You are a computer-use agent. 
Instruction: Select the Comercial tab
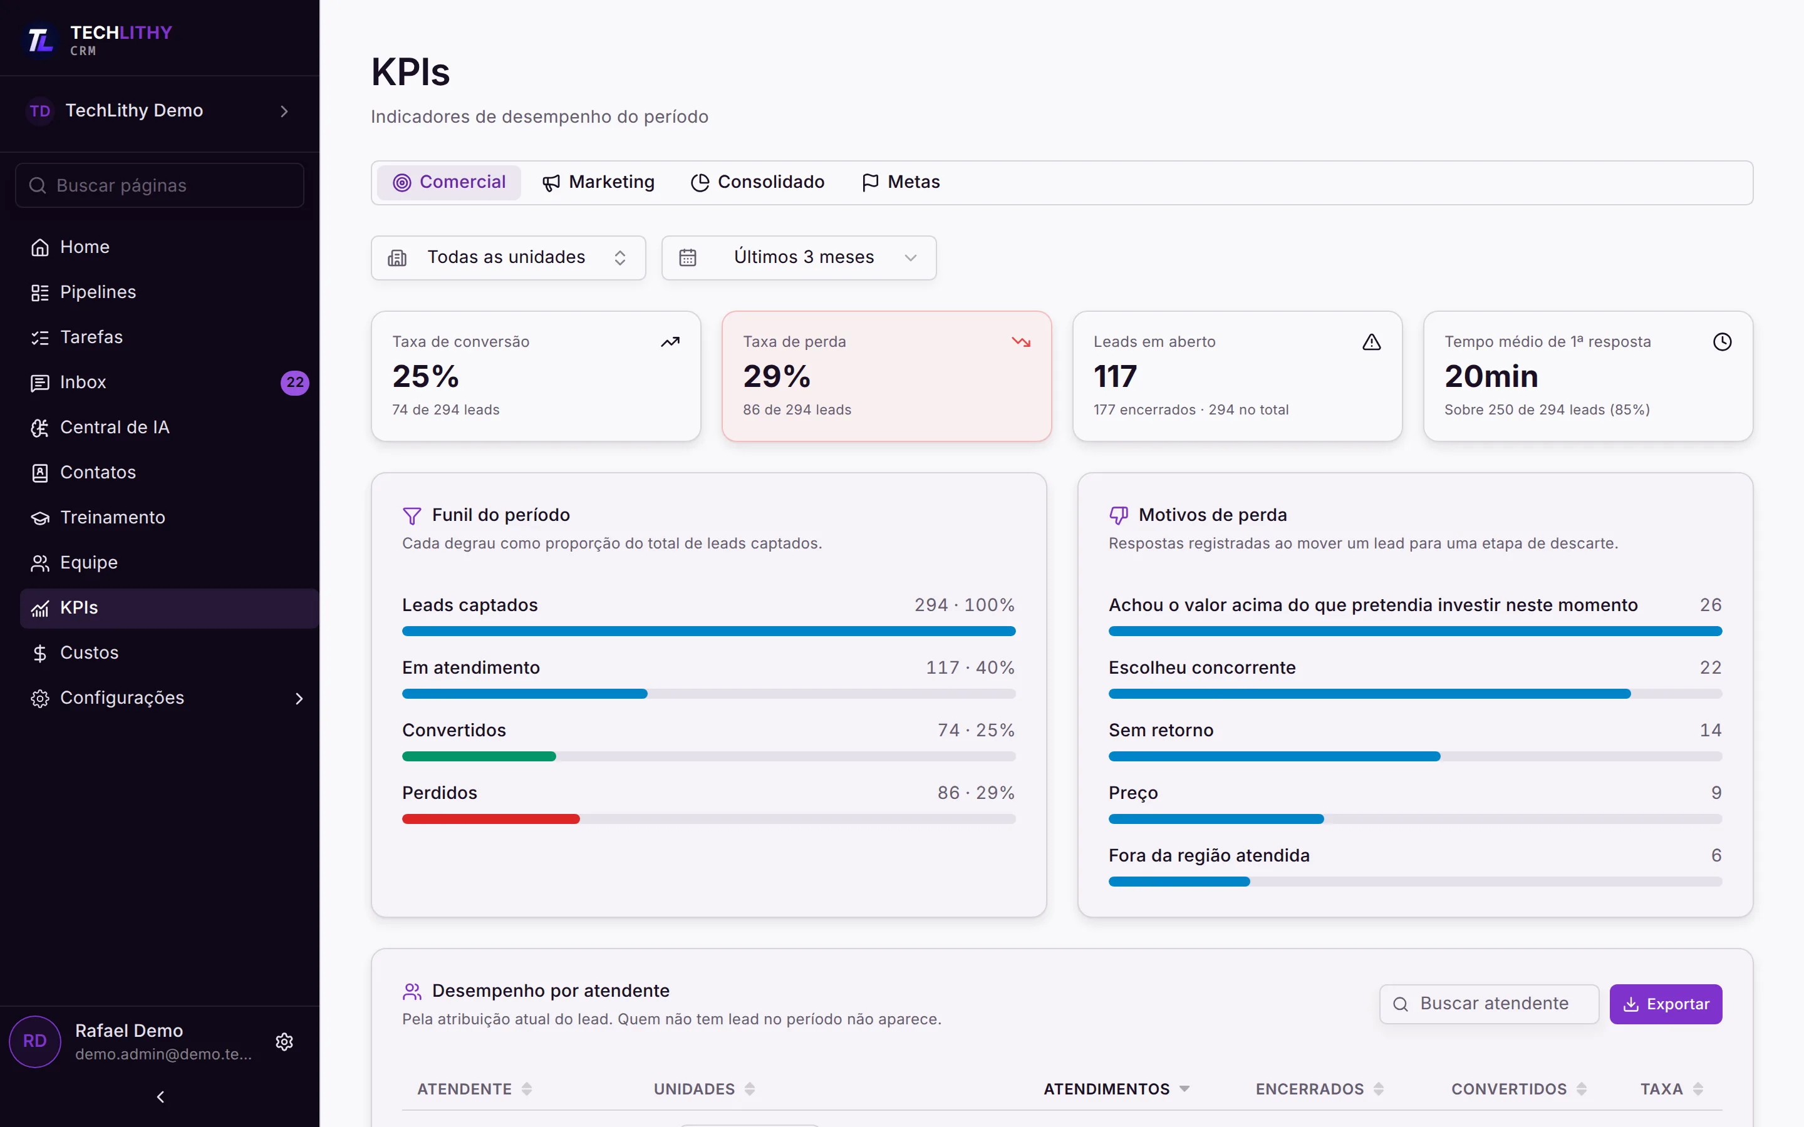448,183
